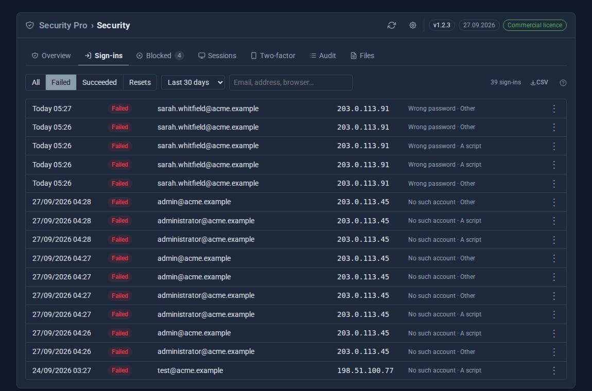592x391 pixels.
Task: Open row menu for Today 05:27 sign-in
Action: pos(554,109)
